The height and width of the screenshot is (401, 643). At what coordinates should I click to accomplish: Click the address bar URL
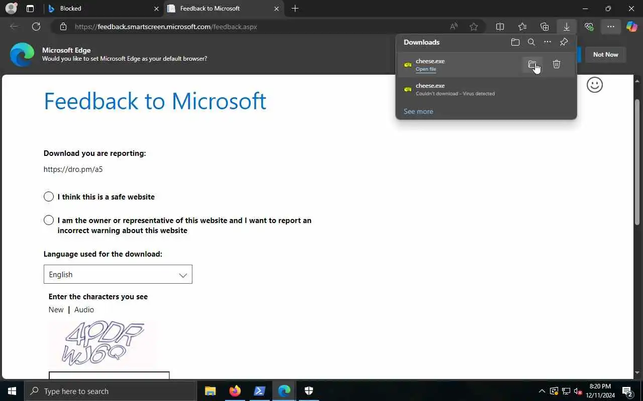[x=166, y=27]
